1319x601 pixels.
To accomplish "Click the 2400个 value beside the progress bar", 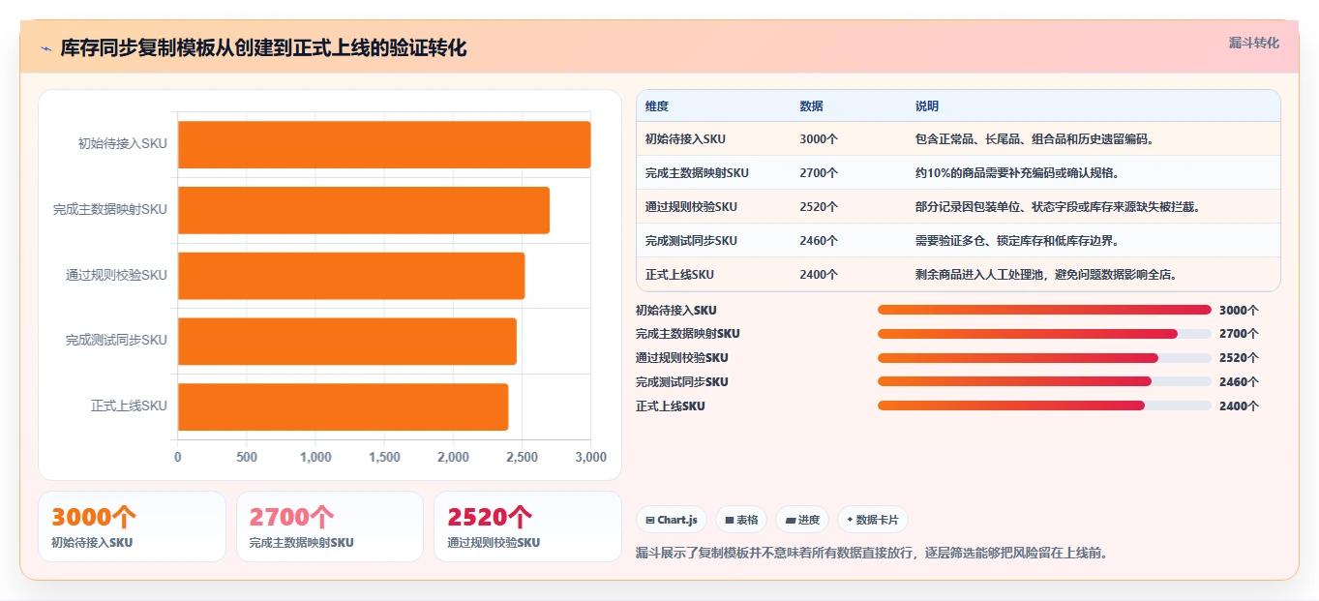I will (1239, 406).
